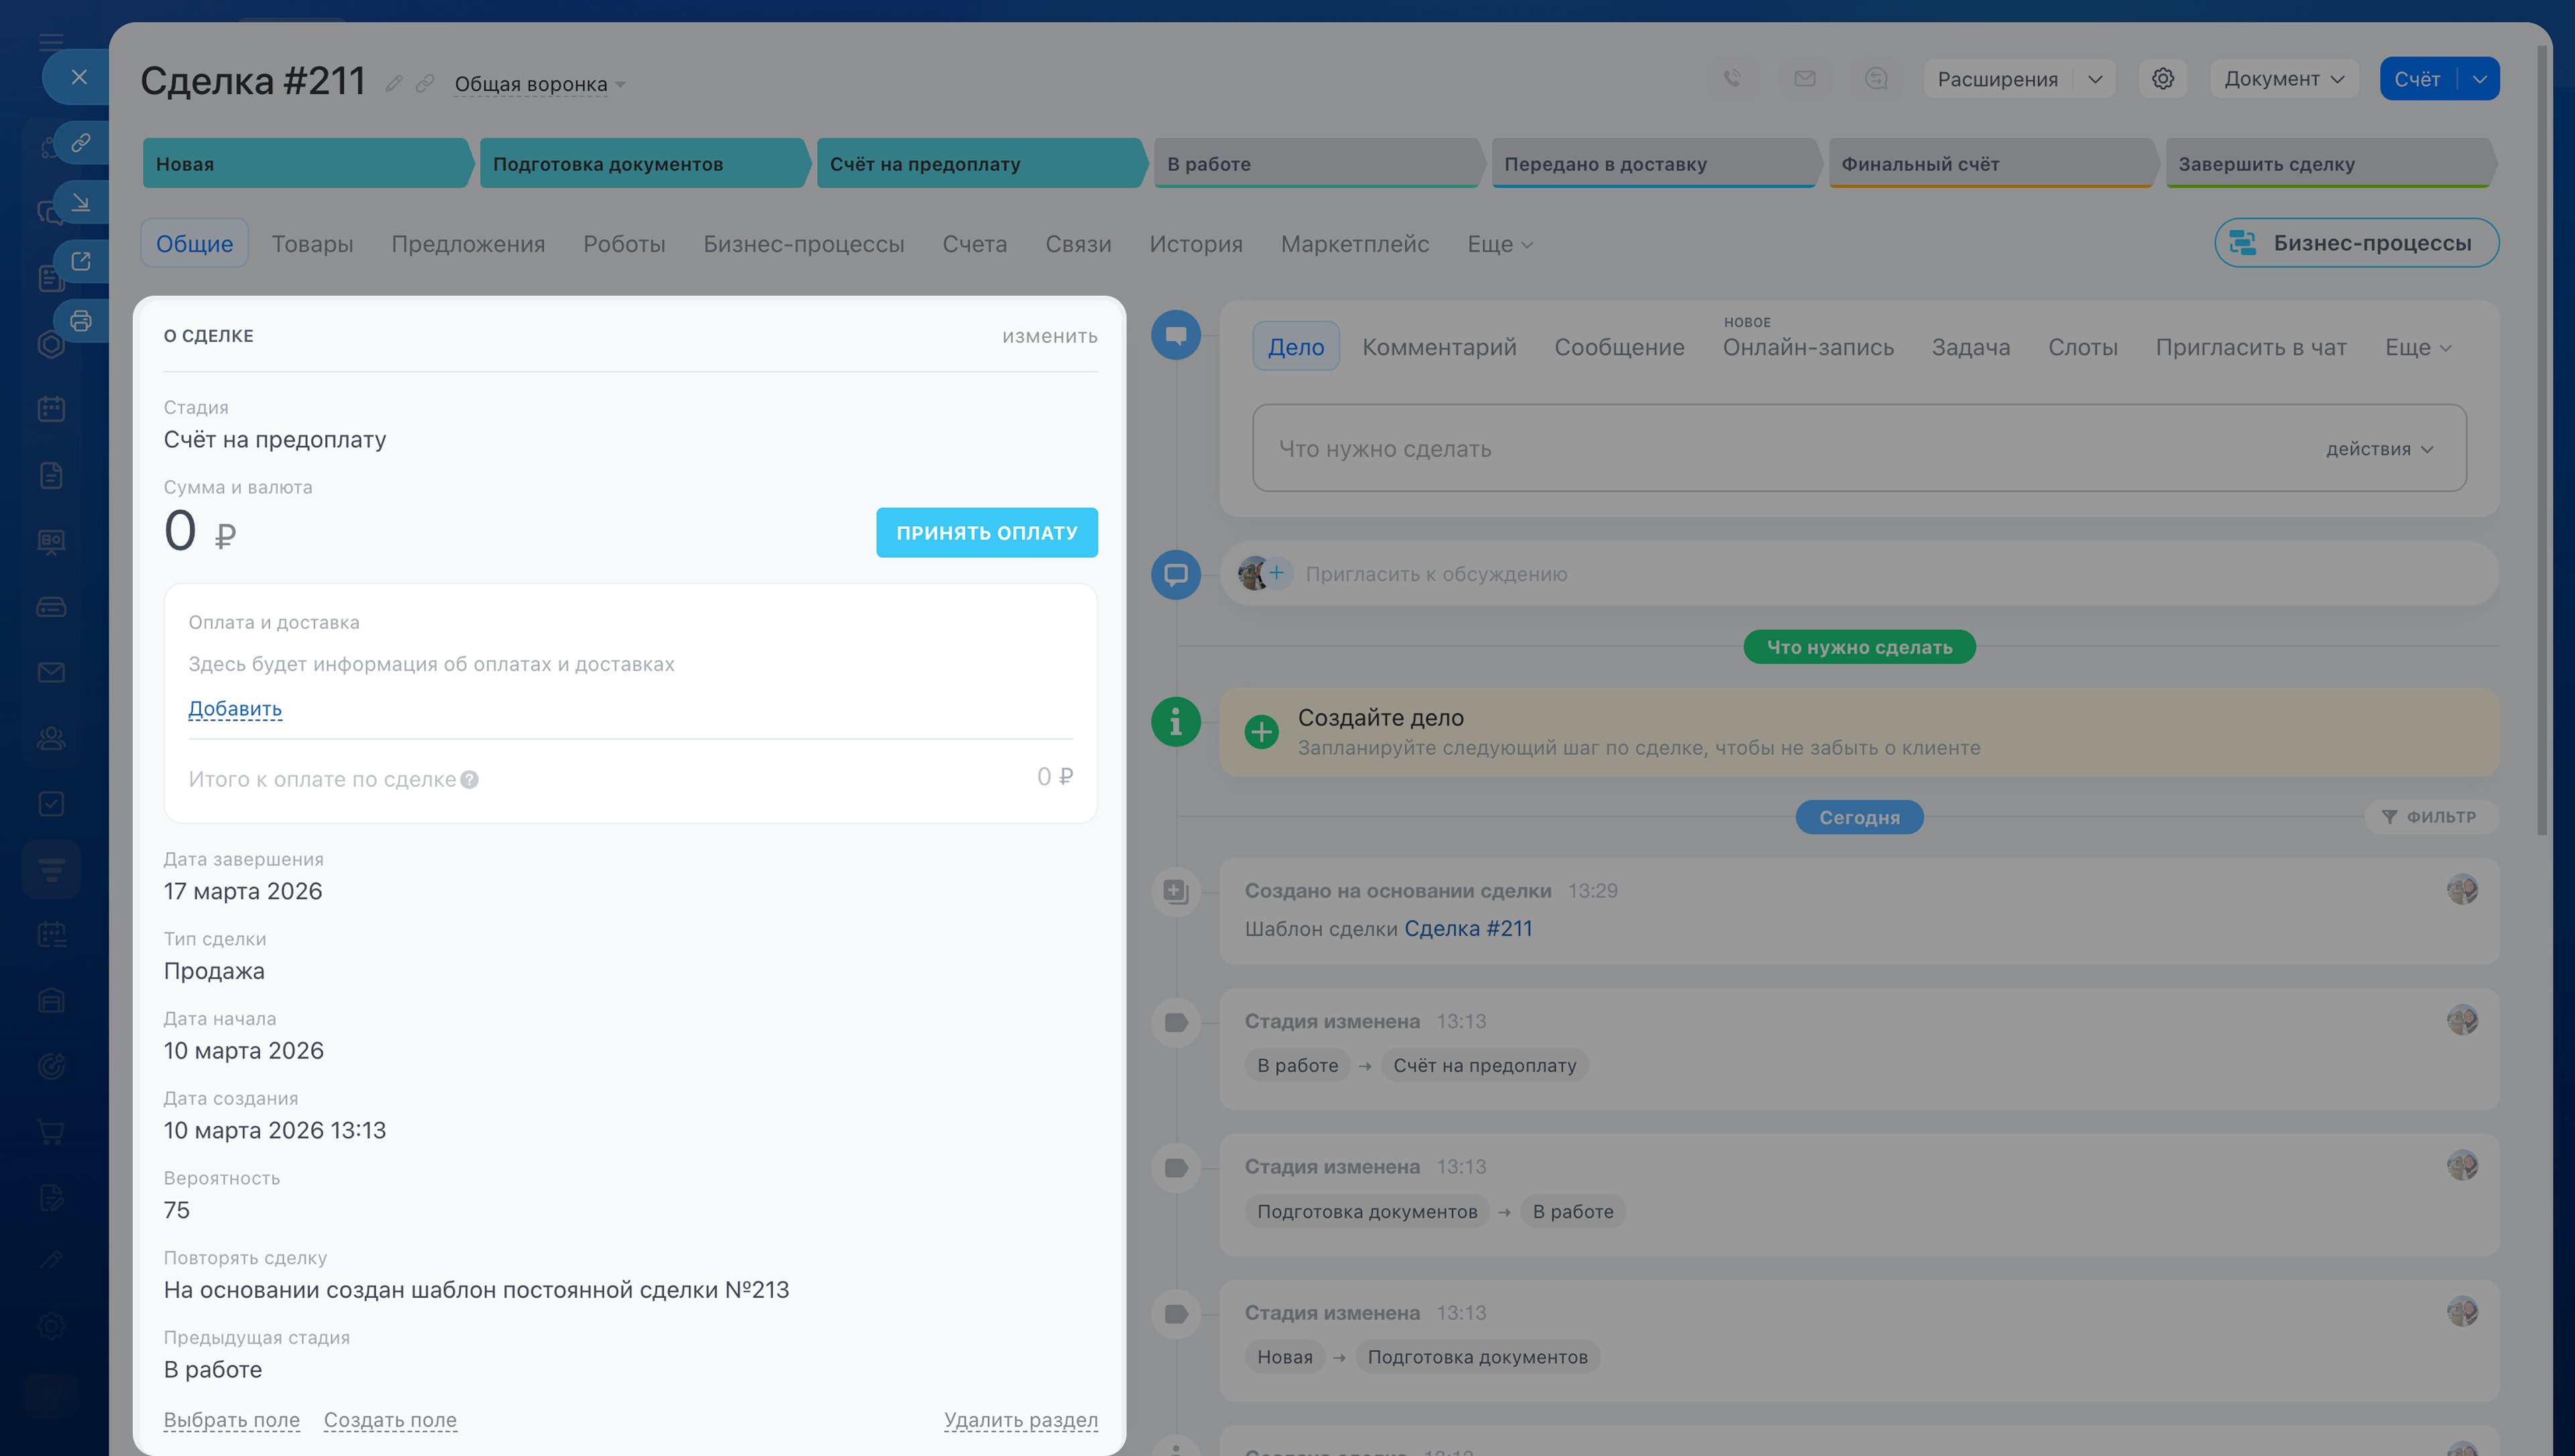Screen dimensions: 2575x1456
Task: Expand the действия dropdown in activity field
Action: (2379, 449)
